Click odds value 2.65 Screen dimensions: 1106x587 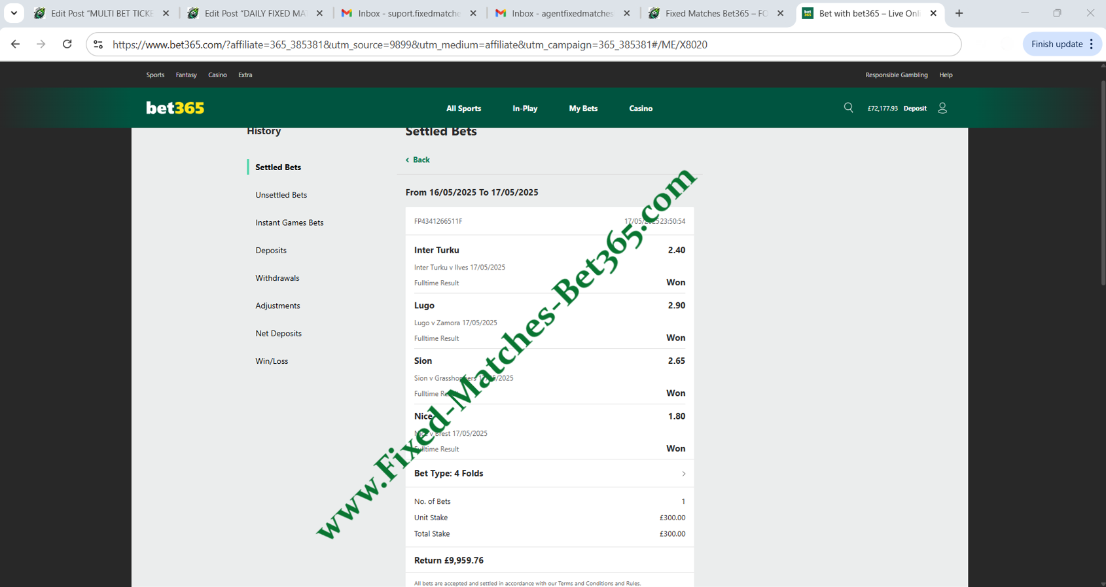[x=676, y=361]
